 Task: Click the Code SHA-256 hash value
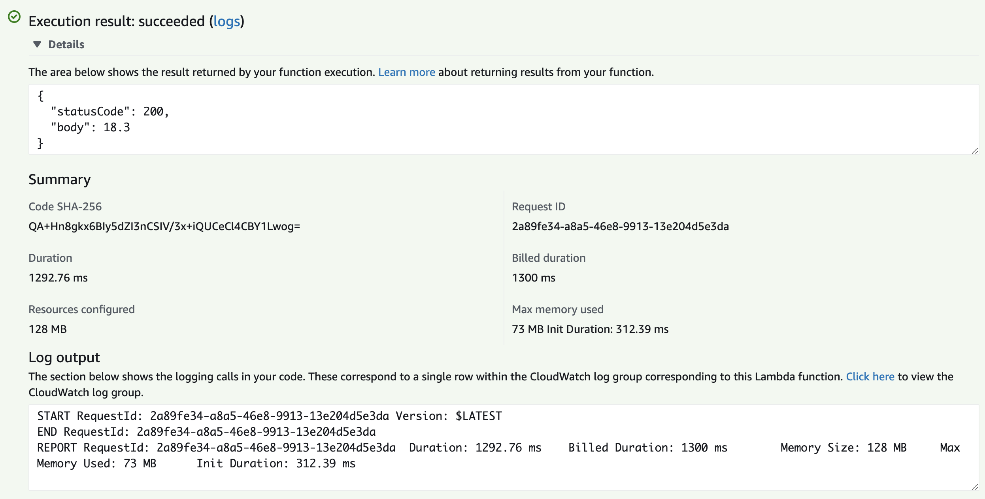(164, 226)
